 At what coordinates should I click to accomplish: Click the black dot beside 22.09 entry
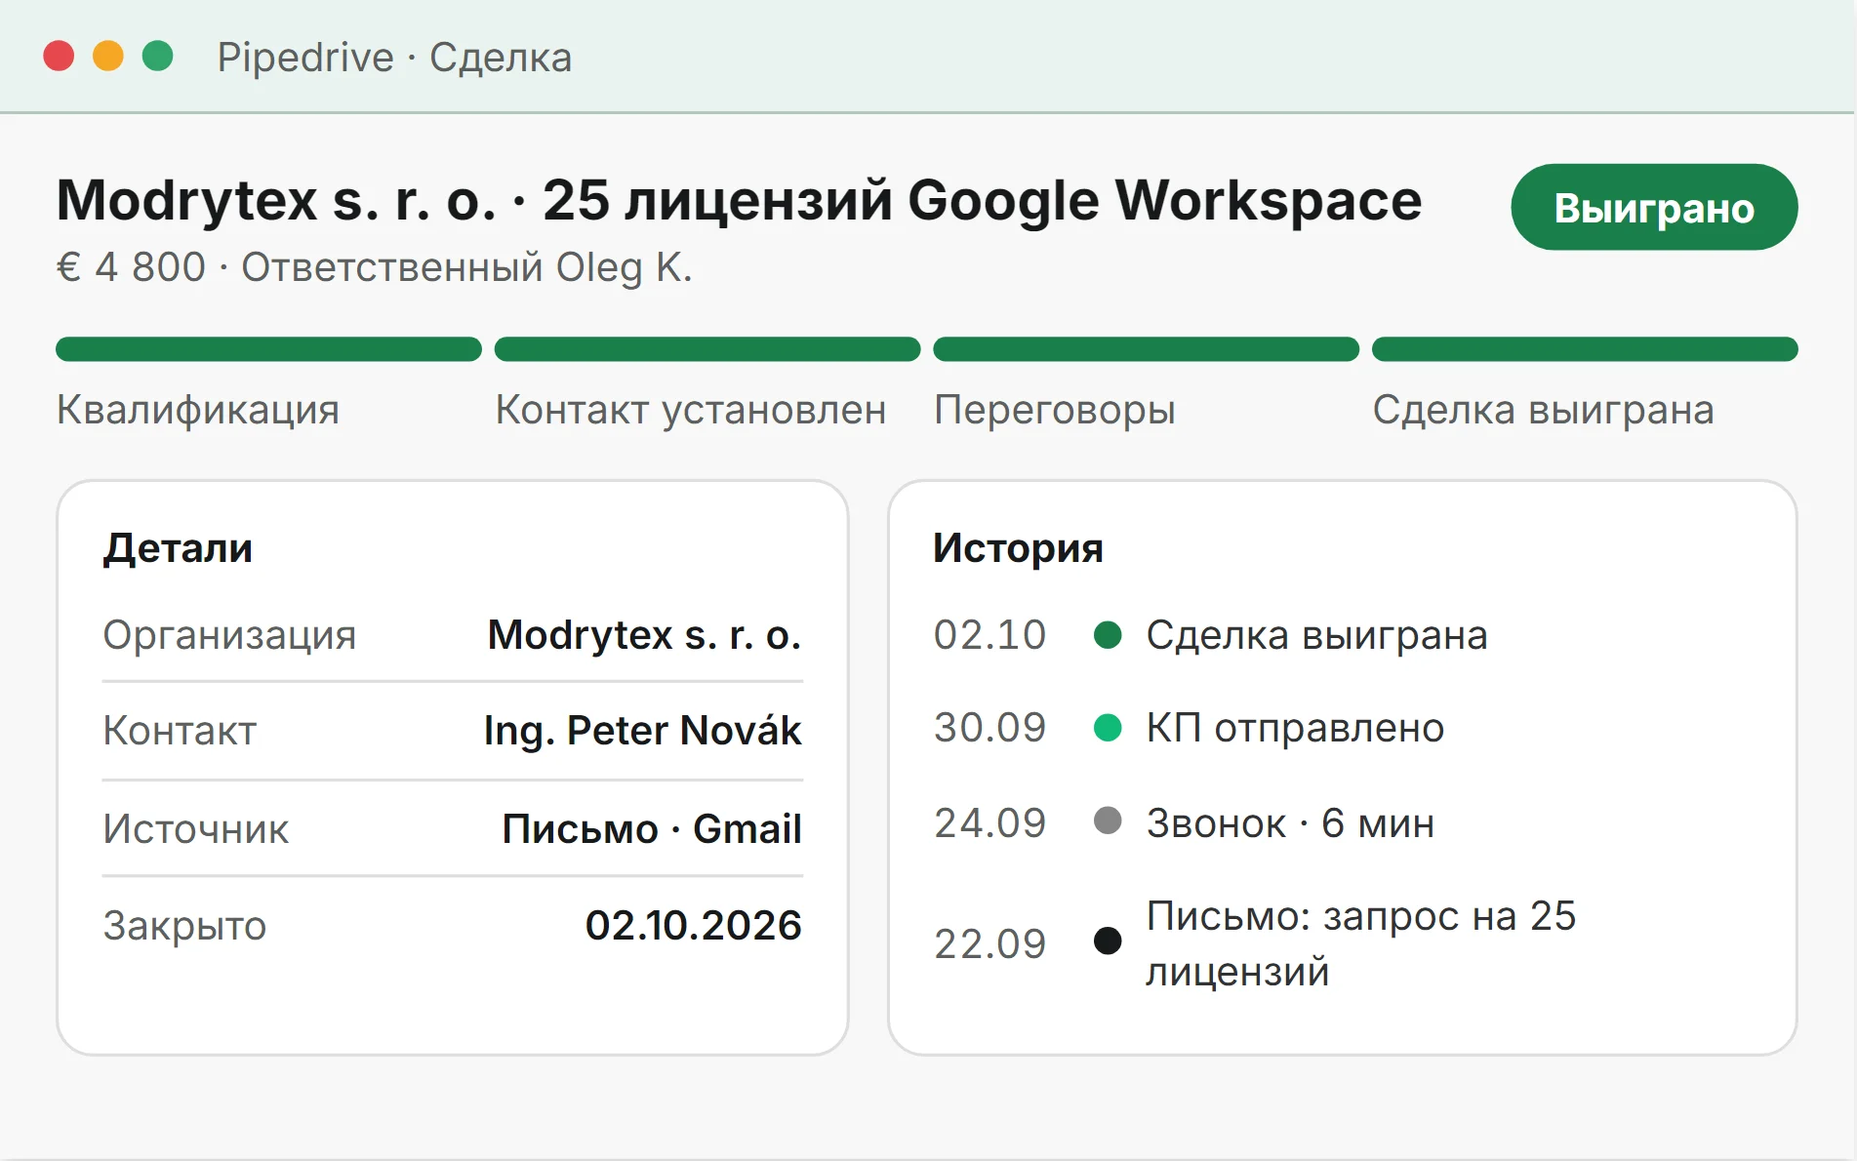(1108, 941)
